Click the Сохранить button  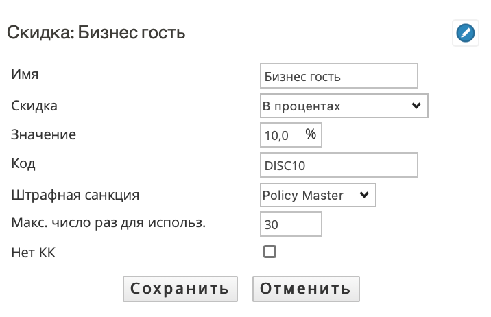180,289
